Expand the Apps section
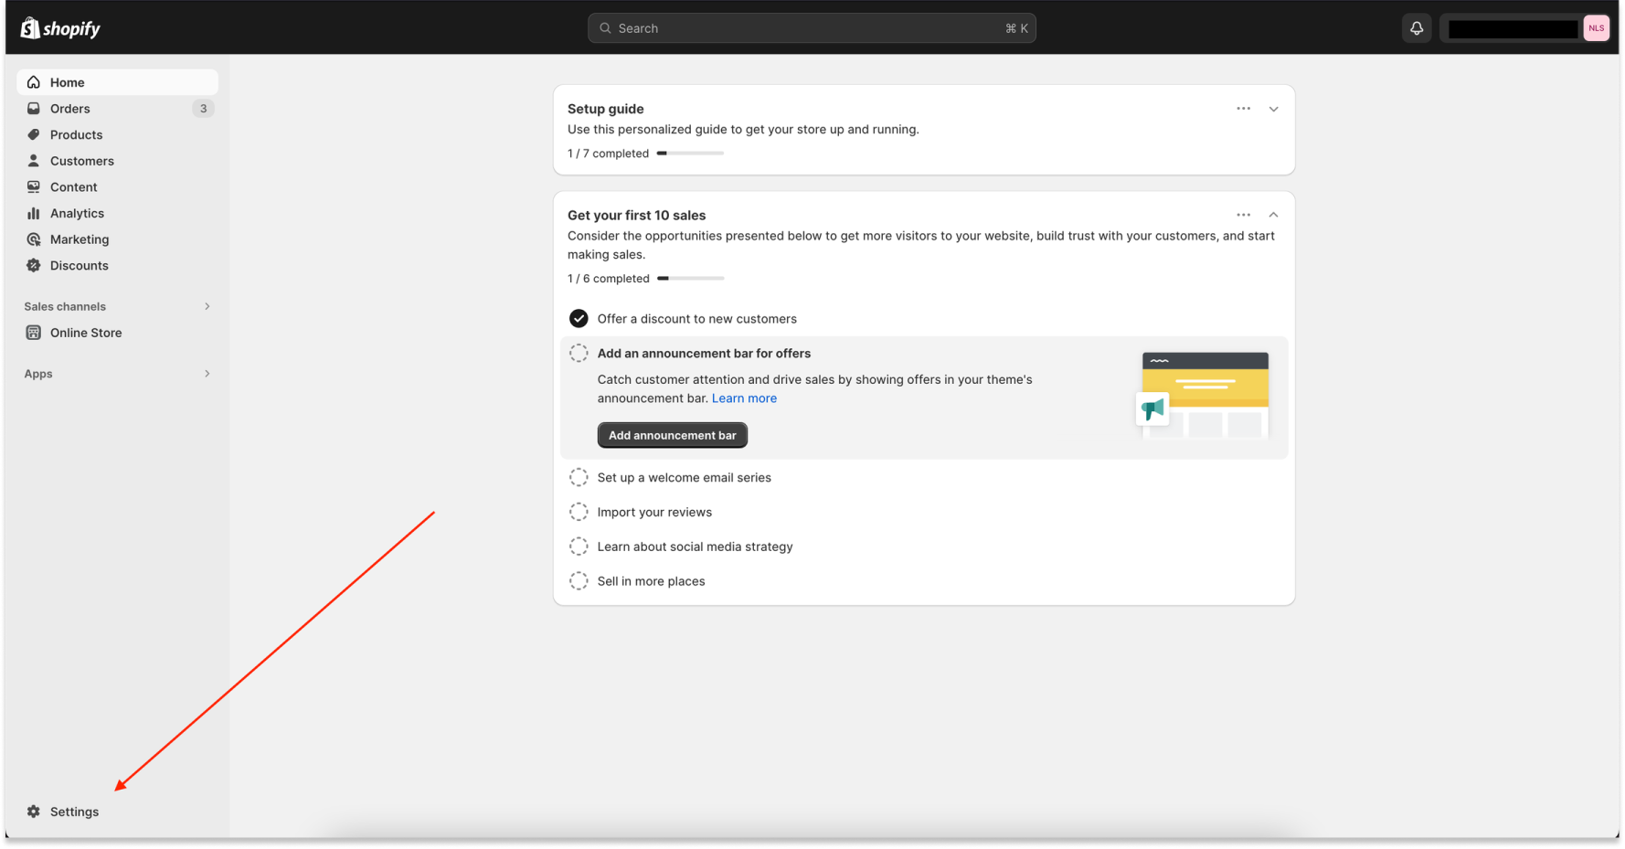Viewport: 1625px width, 849px height. (x=207, y=373)
